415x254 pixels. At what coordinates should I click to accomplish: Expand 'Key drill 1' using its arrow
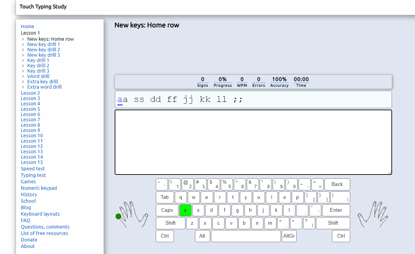pos(24,60)
